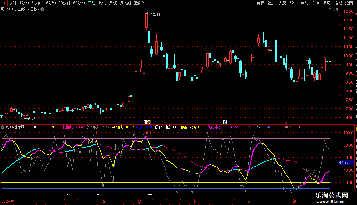Click 长期线: 23.69 indicator readout
The height and width of the screenshot is (205, 357).
(74, 127)
